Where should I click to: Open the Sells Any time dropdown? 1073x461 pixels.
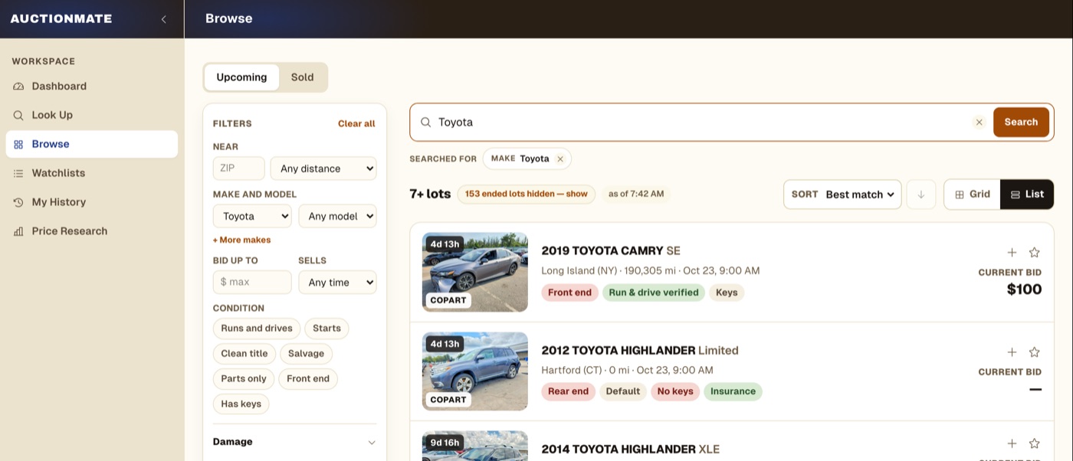click(337, 282)
